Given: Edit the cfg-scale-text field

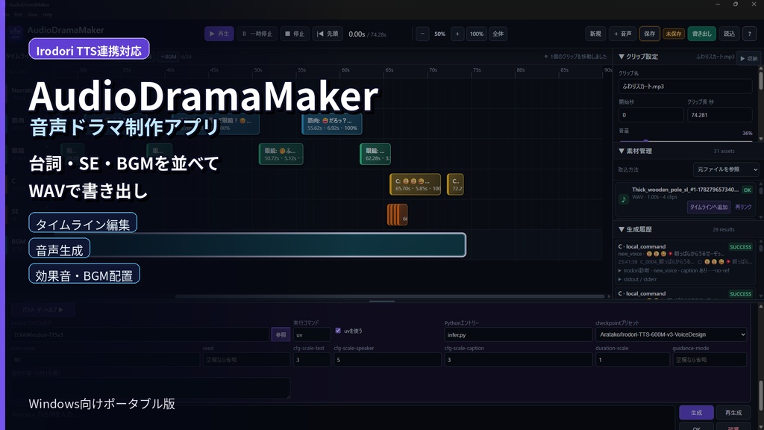Looking at the screenshot, I should point(312,359).
